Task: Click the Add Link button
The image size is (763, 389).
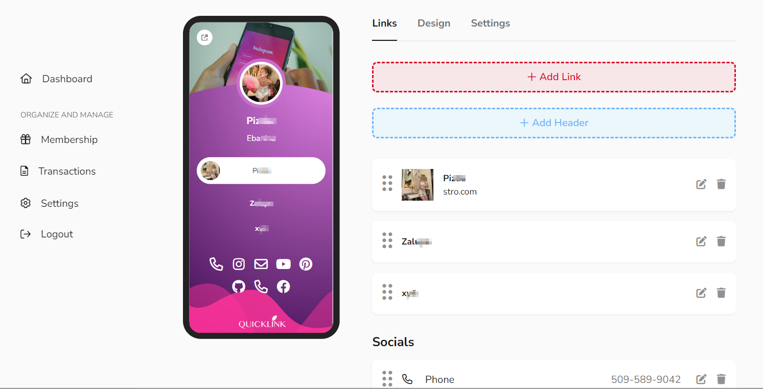Action: click(x=554, y=77)
